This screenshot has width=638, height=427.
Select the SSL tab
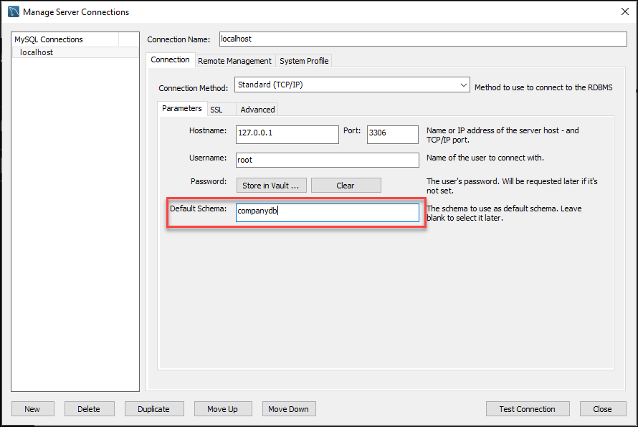pyautogui.click(x=216, y=110)
